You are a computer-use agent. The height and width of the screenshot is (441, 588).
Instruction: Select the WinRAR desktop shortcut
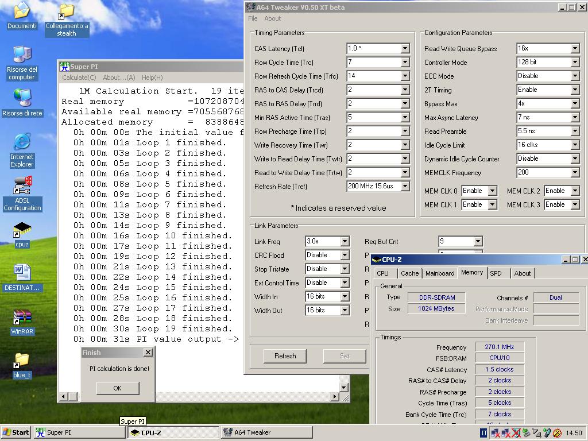(x=22, y=322)
